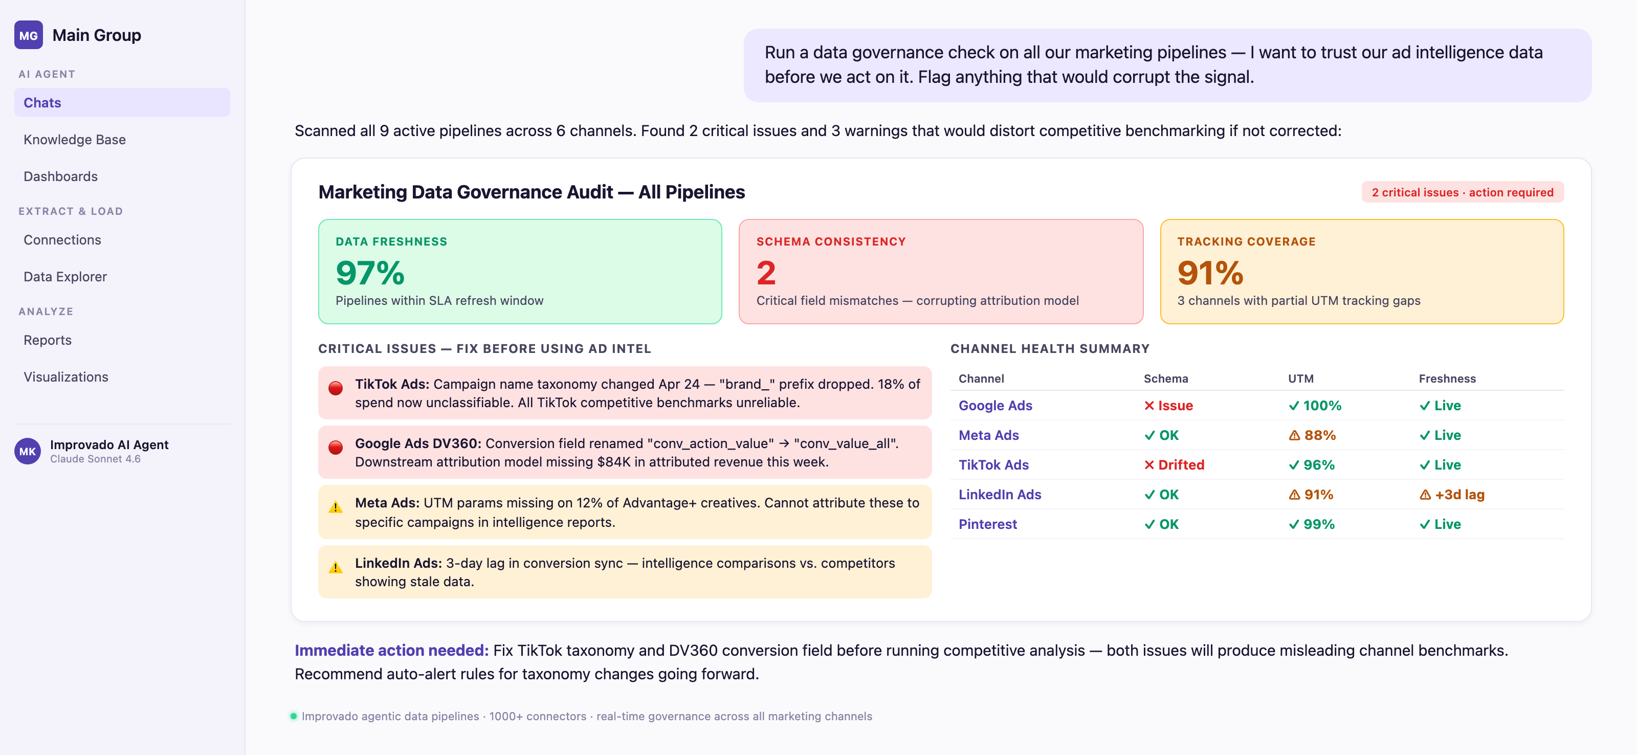Click the Schema column header
This screenshot has width=1637, height=755.
pyautogui.click(x=1165, y=379)
